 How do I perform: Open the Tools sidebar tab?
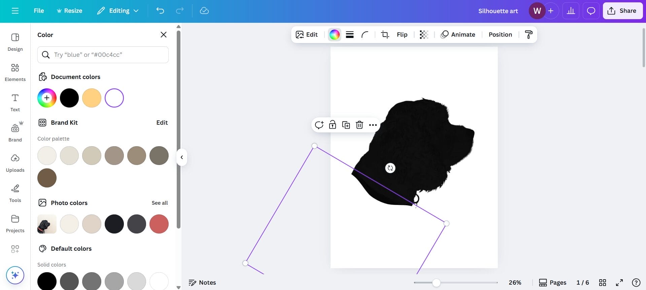pyautogui.click(x=15, y=194)
